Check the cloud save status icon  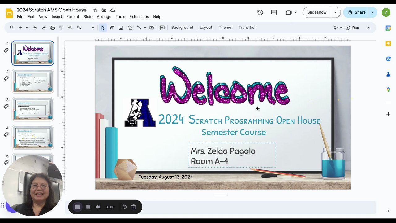pos(113,10)
